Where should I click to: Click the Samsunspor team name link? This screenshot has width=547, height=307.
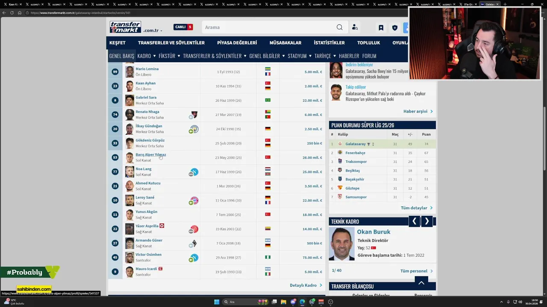(x=356, y=197)
